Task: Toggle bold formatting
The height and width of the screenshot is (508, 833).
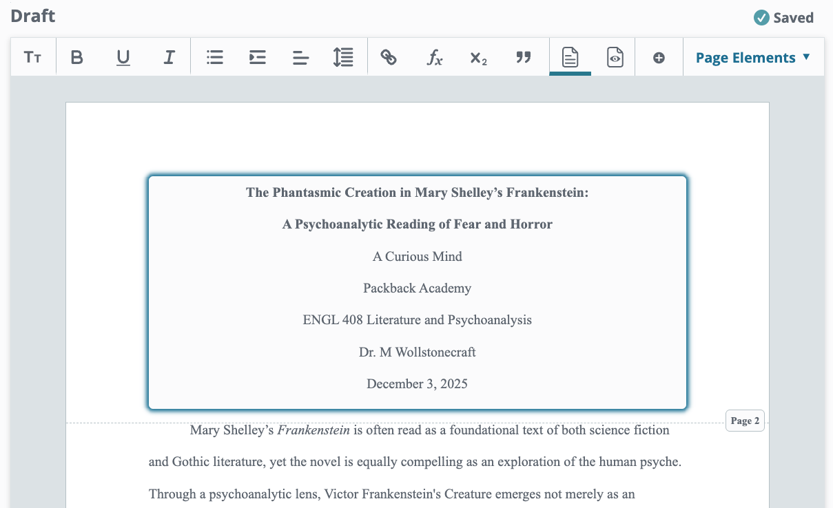Action: coord(76,57)
